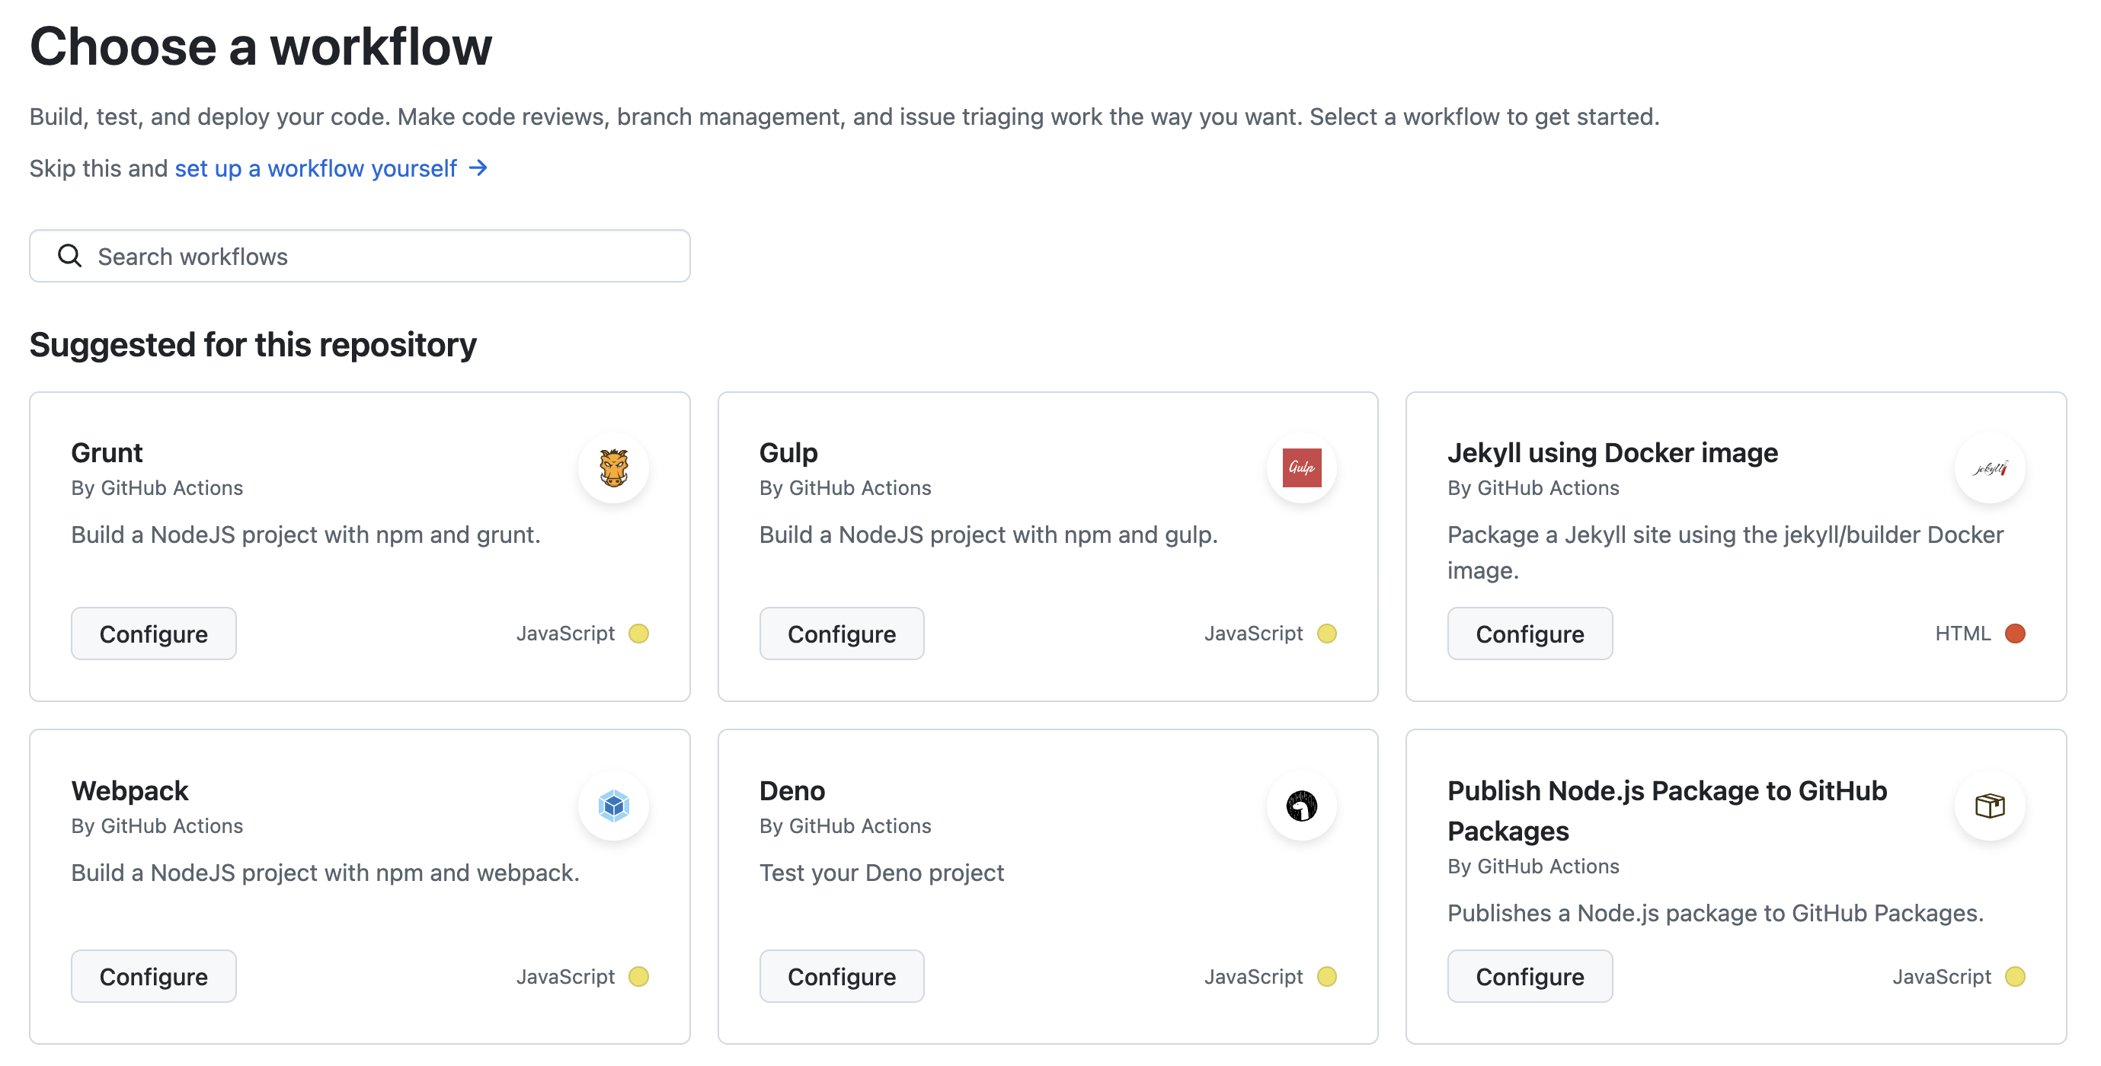The width and height of the screenshot is (2101, 1066).
Task: Click JavaScript label on Gulp card
Action: pos(1254,634)
